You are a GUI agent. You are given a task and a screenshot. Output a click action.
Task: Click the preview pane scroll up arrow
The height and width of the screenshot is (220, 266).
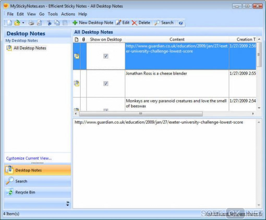(259, 122)
